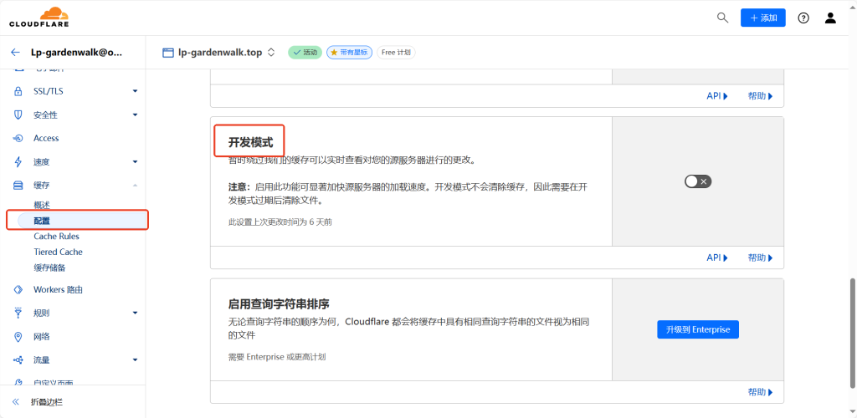The width and height of the screenshot is (857, 418).
Task: Open the API link under 开发模式
Action: click(x=717, y=257)
